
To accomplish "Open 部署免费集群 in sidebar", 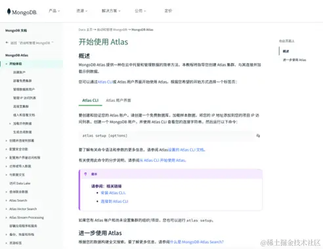I will coord(22,81).
